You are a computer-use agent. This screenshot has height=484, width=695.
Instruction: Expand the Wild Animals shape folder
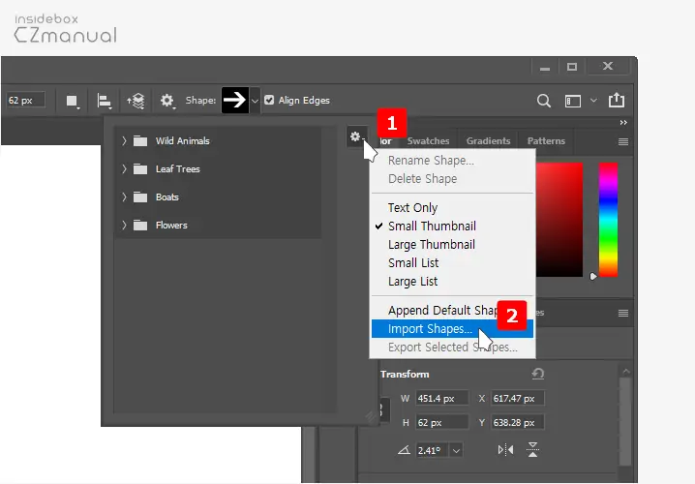124,141
